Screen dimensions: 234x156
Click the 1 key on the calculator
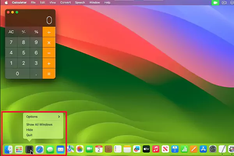[x=11, y=63]
